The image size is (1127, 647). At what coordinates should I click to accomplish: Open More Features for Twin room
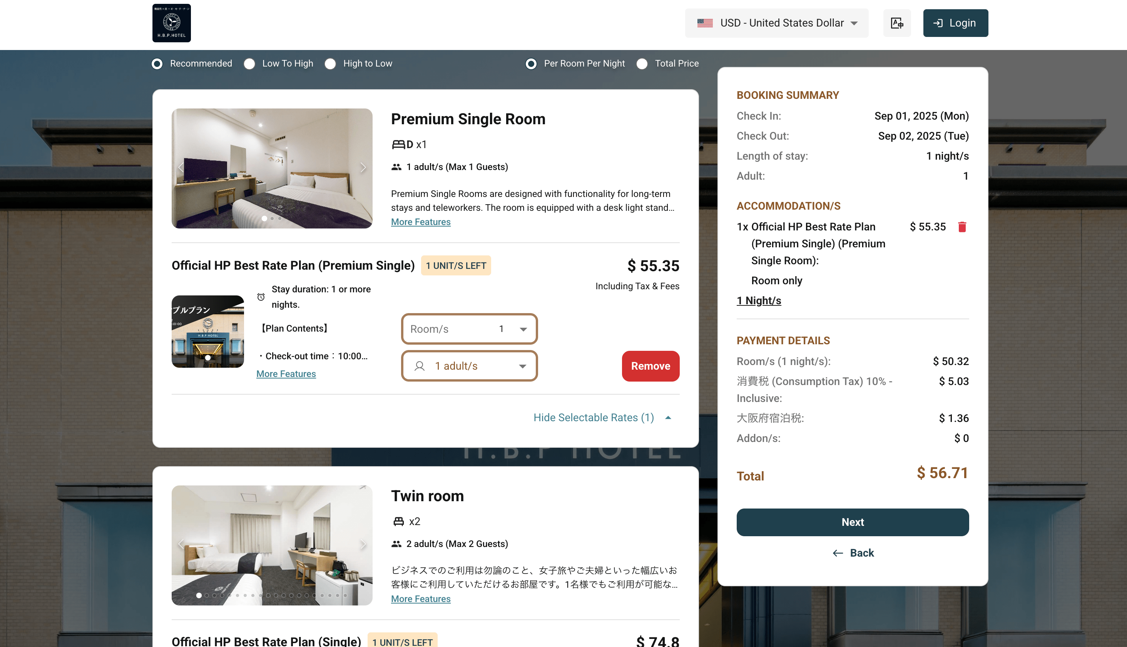421,599
